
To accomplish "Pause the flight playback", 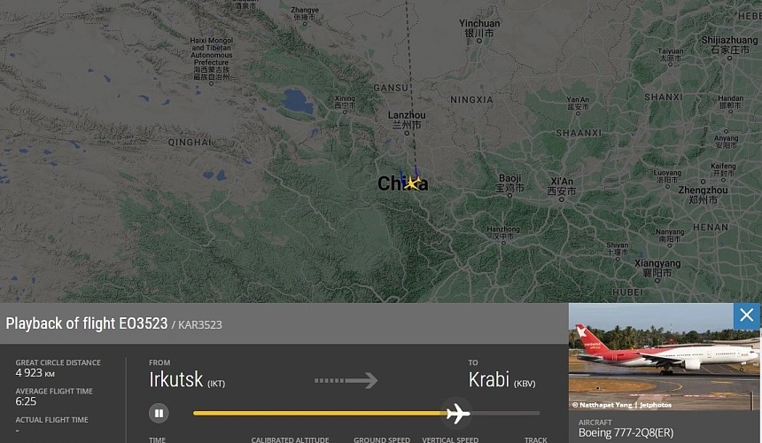I will (159, 414).
